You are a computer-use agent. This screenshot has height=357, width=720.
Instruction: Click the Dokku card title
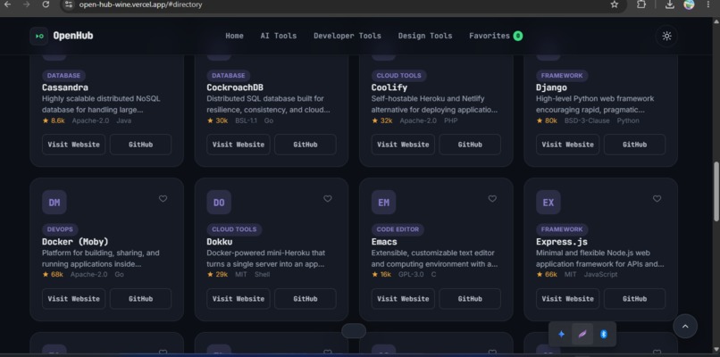(x=220, y=241)
